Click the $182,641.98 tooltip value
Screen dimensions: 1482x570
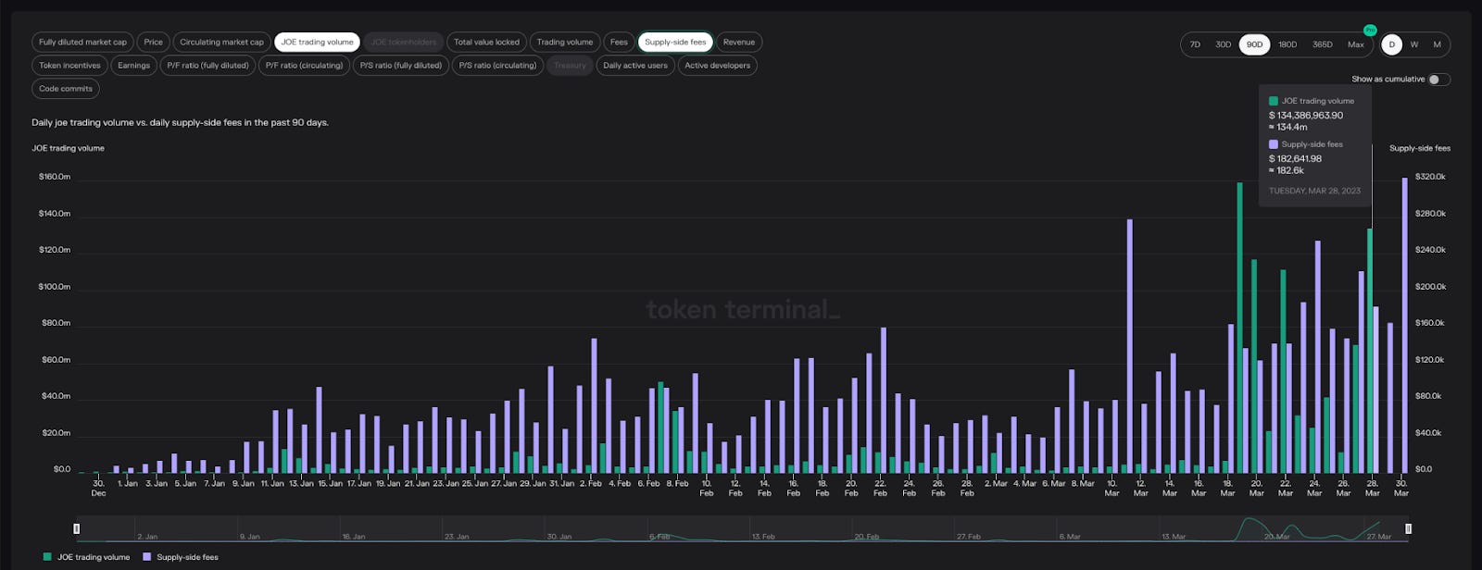point(1296,158)
